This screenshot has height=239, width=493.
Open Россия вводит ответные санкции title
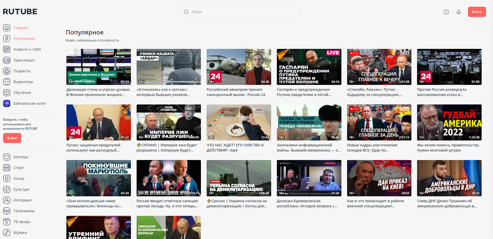[x=167, y=203]
